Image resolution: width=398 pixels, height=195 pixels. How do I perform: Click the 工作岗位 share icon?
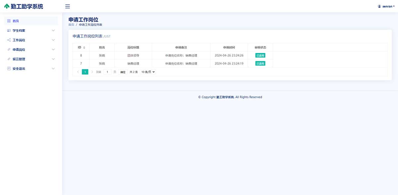9,40
